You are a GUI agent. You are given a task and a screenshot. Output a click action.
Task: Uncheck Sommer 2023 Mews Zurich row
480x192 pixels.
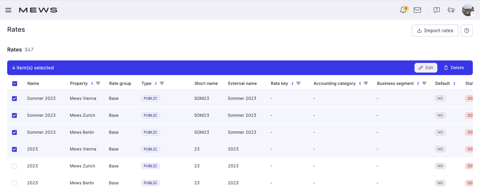pos(14,115)
